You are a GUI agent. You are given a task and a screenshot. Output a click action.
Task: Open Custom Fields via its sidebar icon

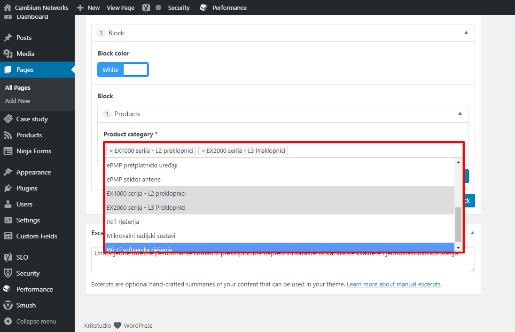(x=8, y=236)
